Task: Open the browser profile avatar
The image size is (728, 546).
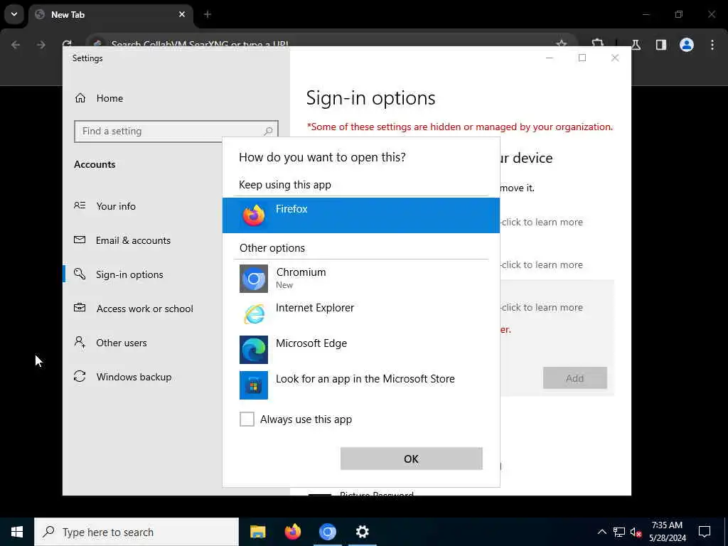Action: (687, 45)
